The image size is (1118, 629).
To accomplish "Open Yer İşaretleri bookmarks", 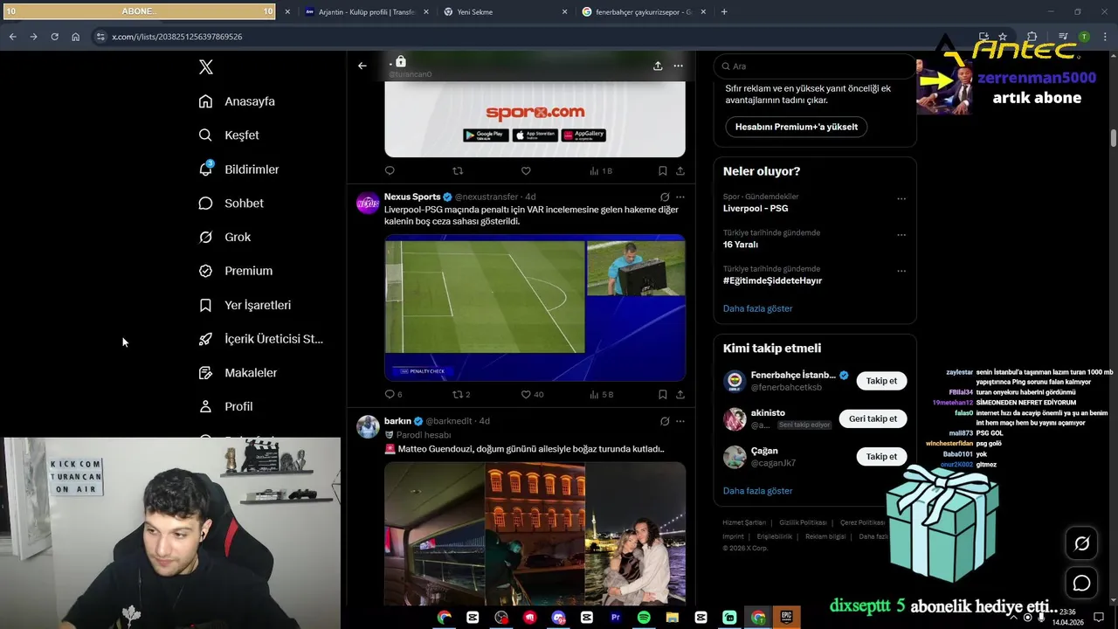I will (245, 305).
